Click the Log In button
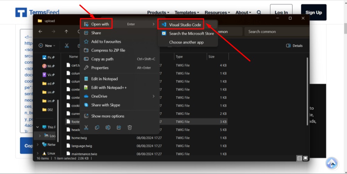 [281, 12]
